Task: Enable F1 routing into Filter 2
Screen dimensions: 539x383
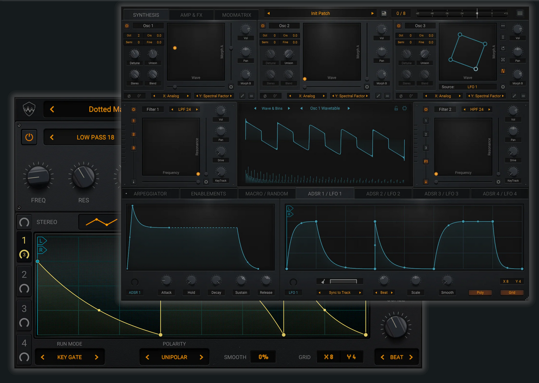Action: tap(426, 161)
